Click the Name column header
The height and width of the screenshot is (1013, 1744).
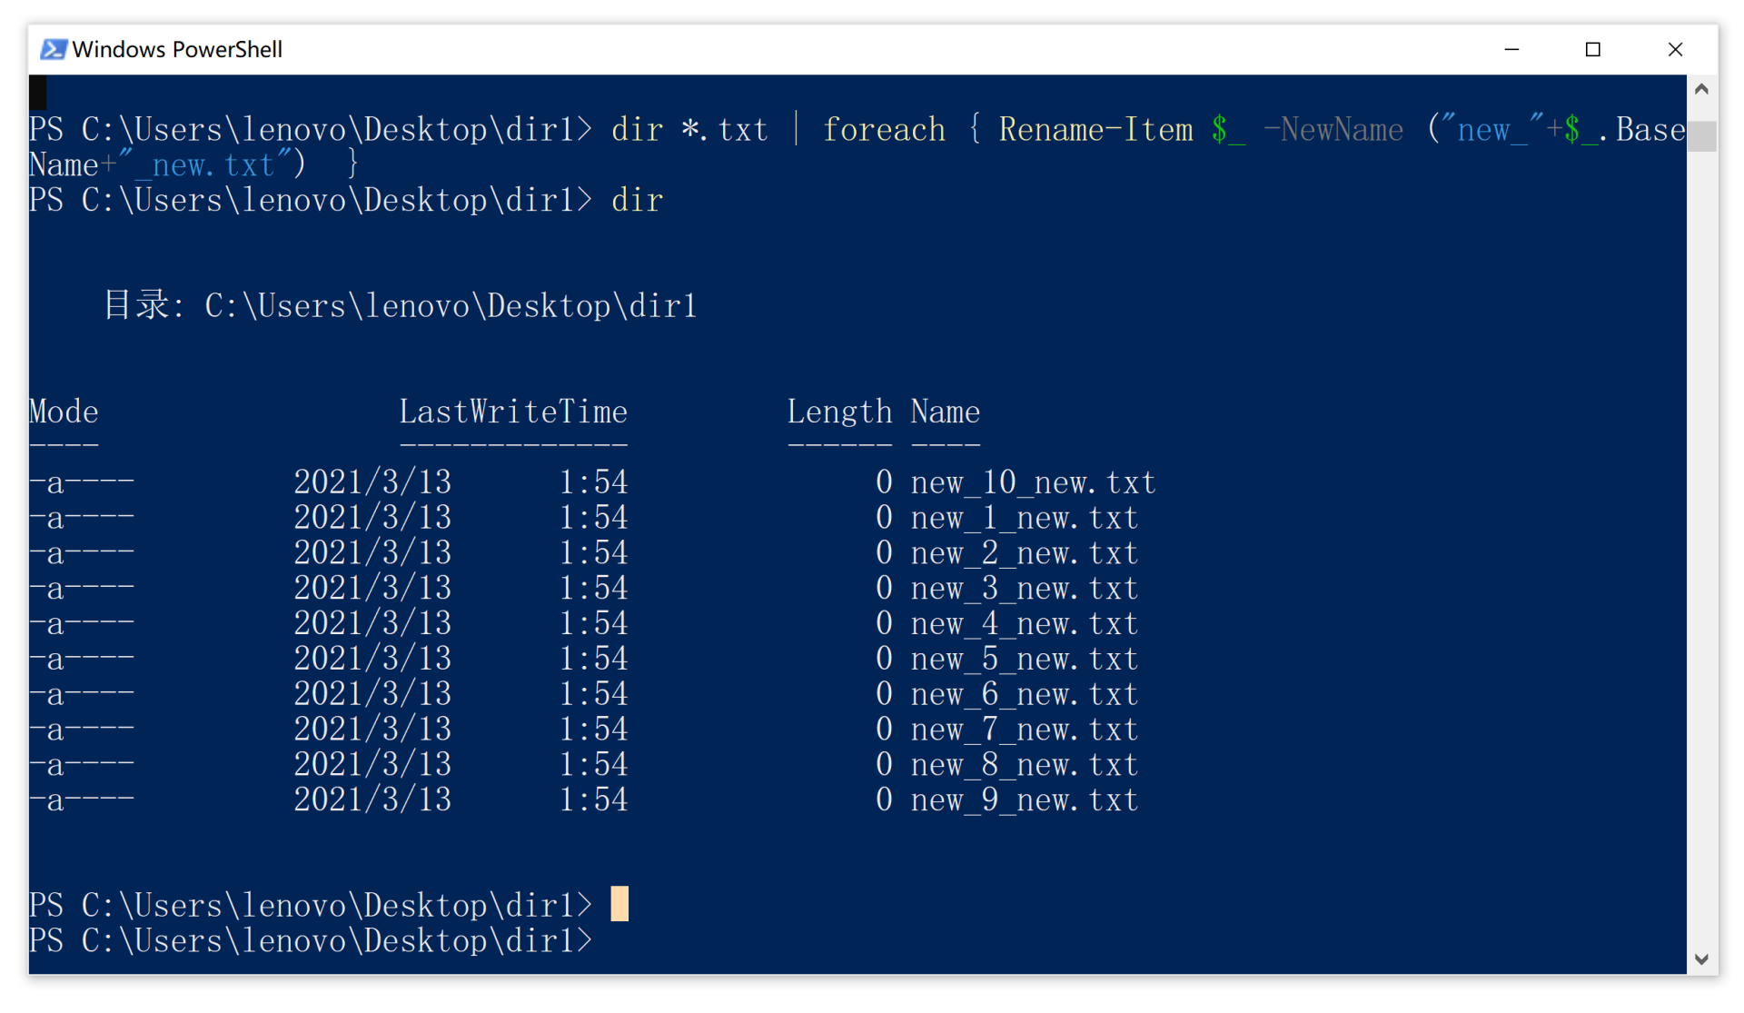click(946, 412)
